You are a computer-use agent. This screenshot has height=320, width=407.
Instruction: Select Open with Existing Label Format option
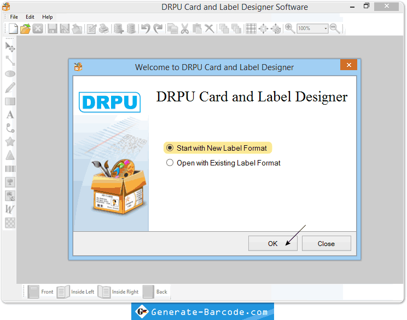pos(223,163)
